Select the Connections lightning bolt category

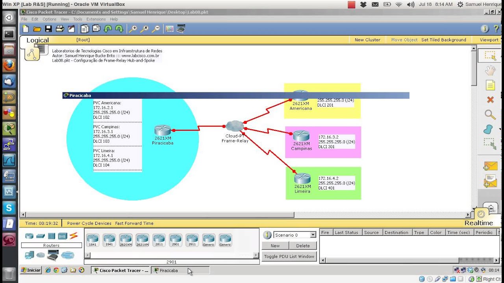click(74, 236)
